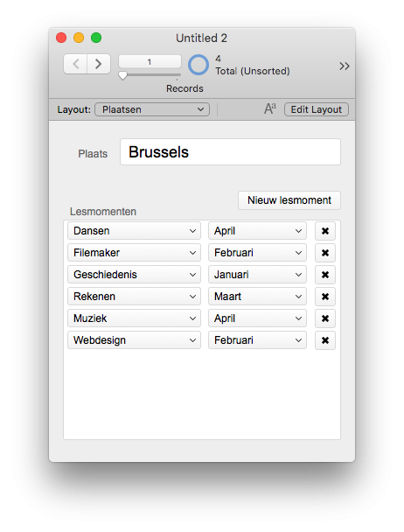Delete the Webdesign lesson row

tap(325, 340)
